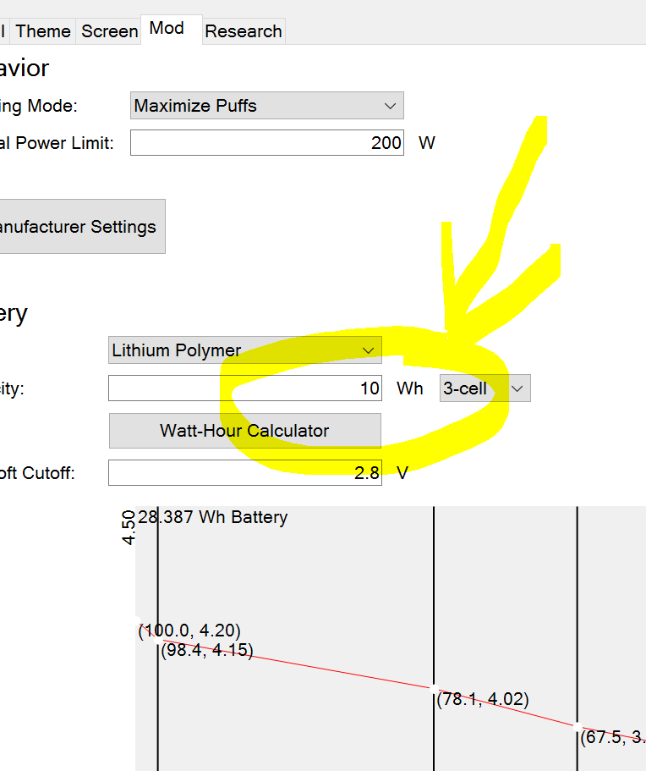The image size is (646, 771).
Task: Select the Mod tab
Action: [167, 28]
